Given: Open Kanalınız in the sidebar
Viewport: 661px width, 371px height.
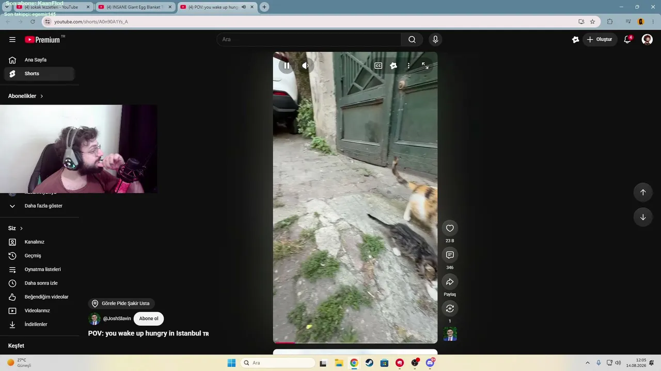Looking at the screenshot, I should coord(39,242).
